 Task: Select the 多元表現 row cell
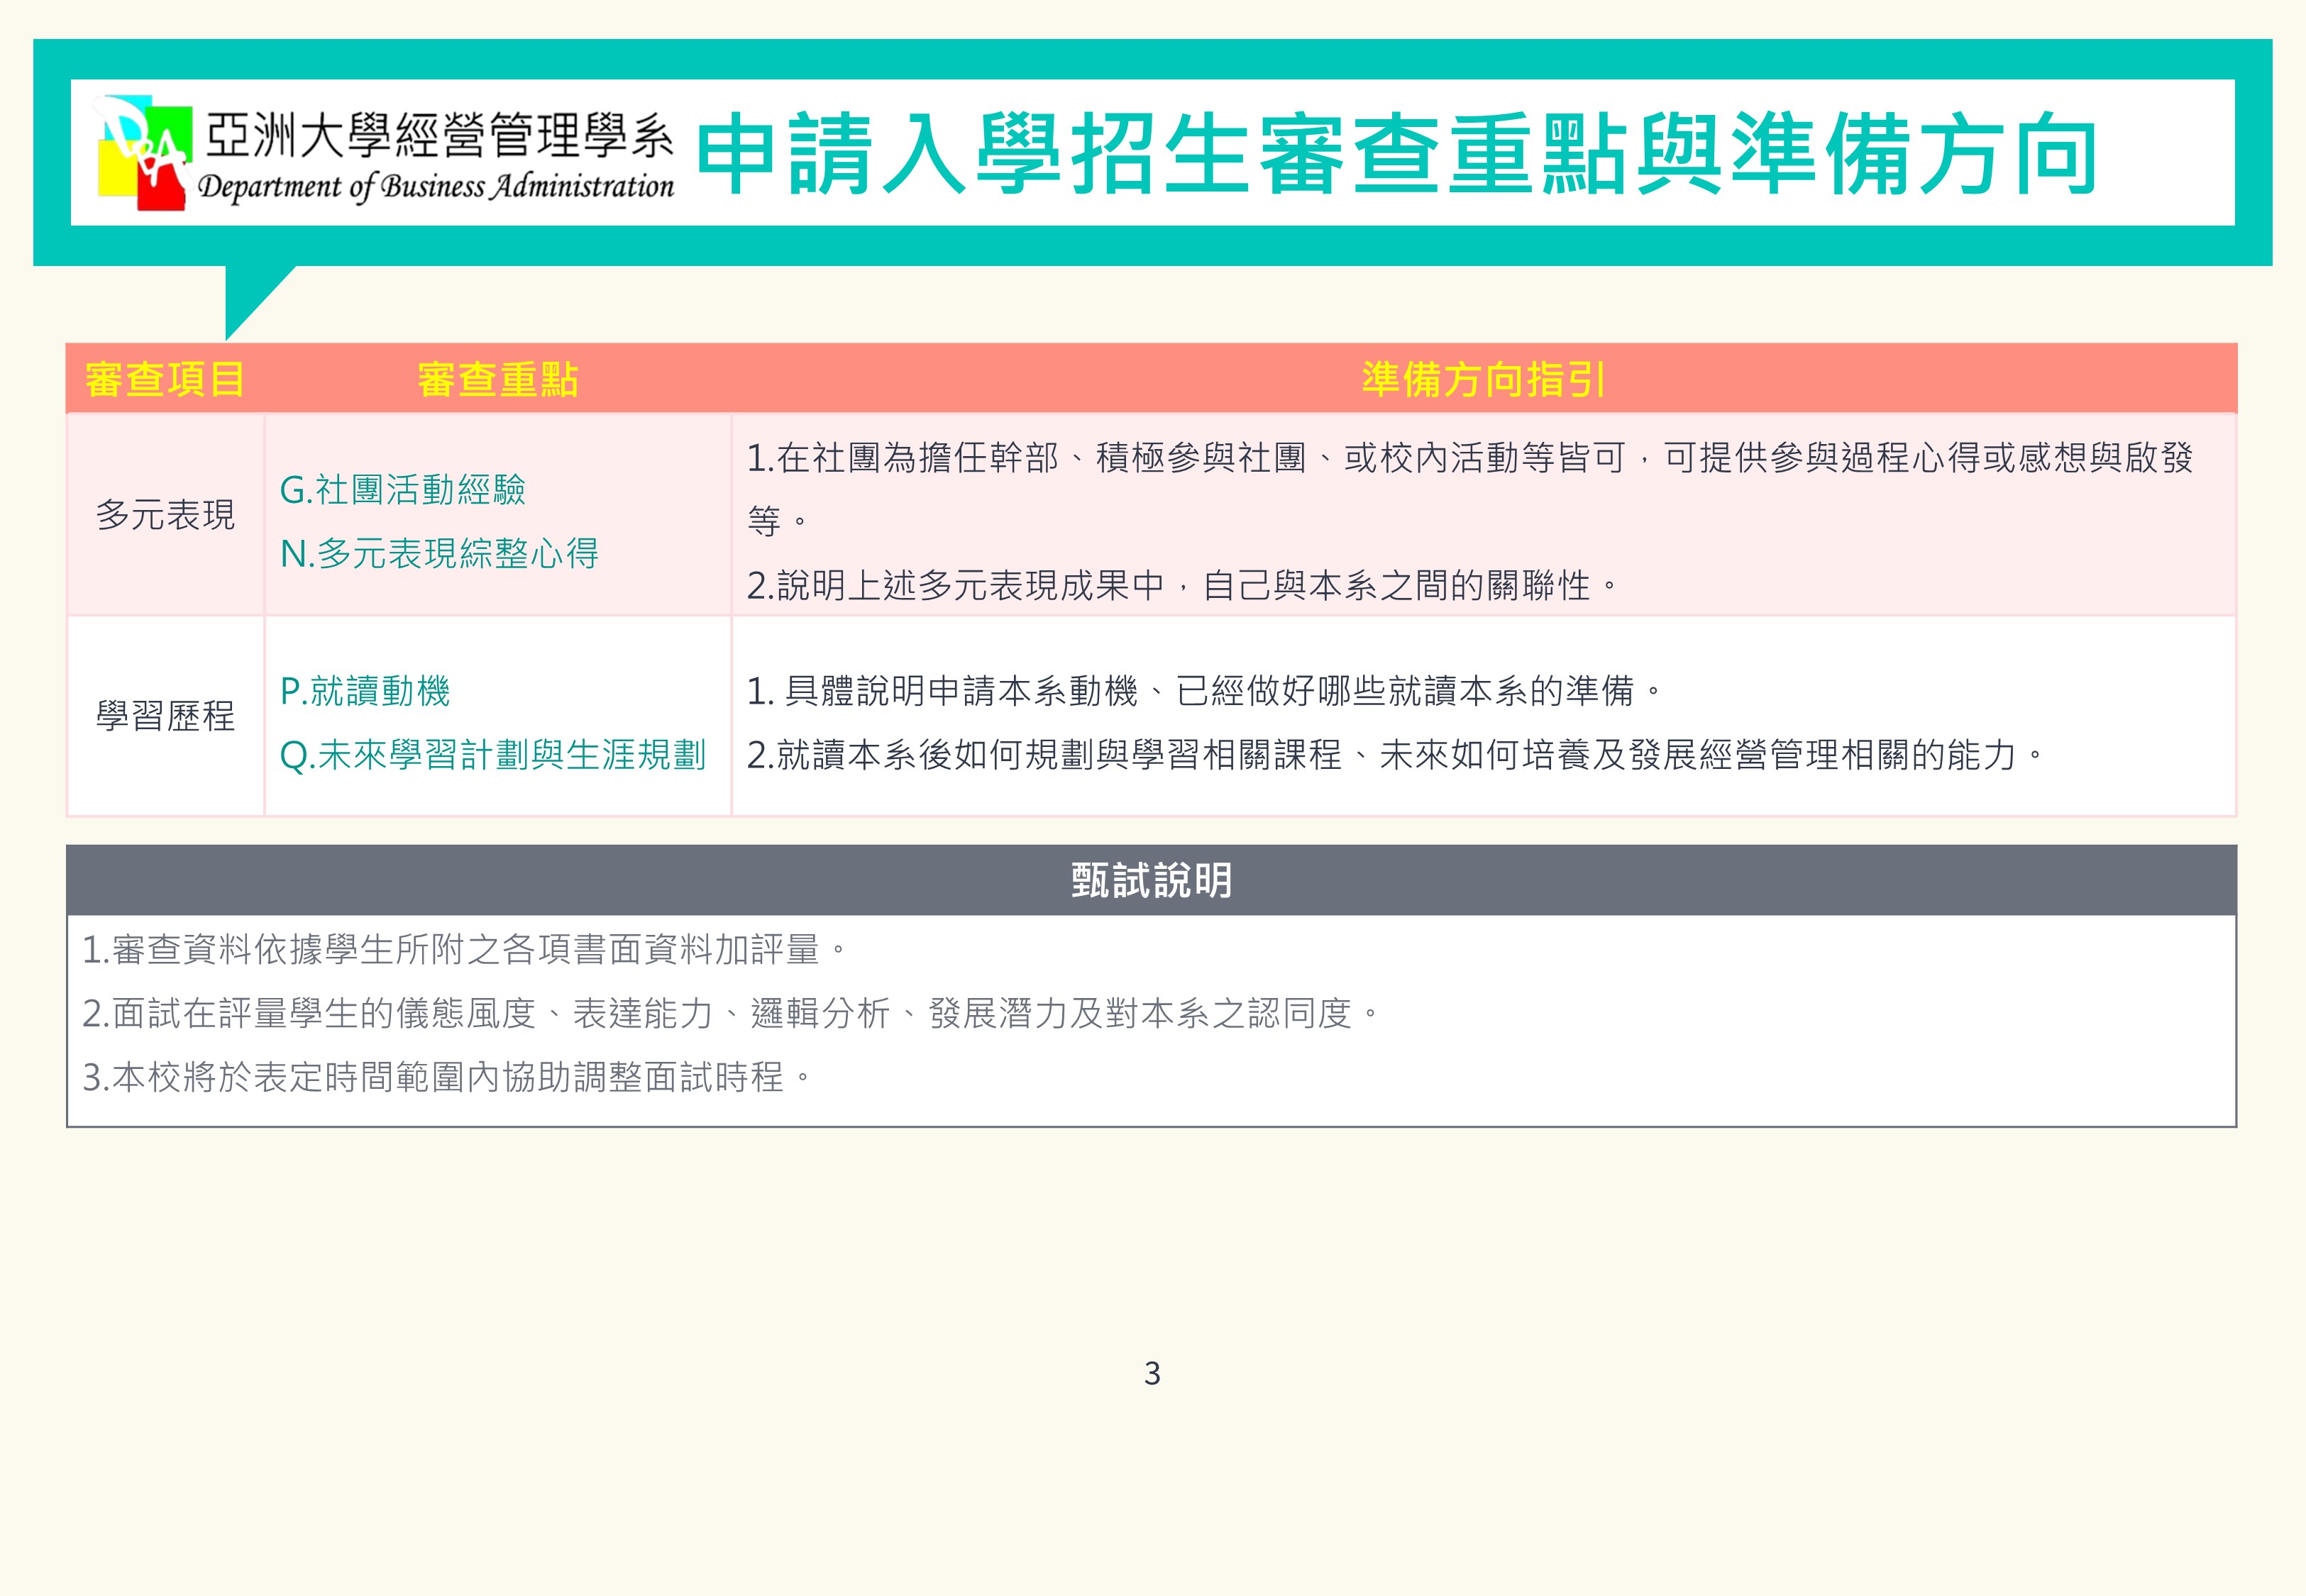[x=165, y=515]
